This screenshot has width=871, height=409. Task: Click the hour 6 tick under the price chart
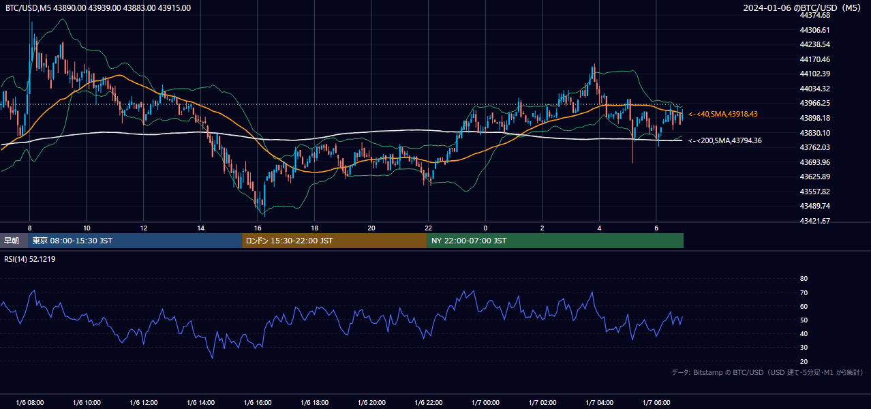[x=656, y=228]
